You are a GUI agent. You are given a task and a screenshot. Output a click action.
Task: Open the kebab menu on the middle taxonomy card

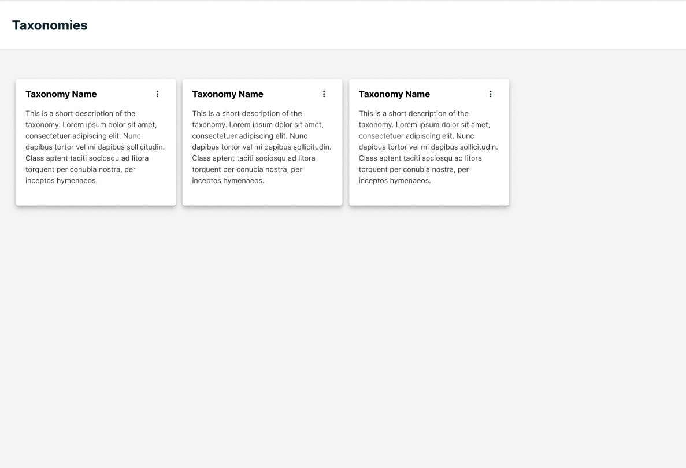(x=324, y=94)
